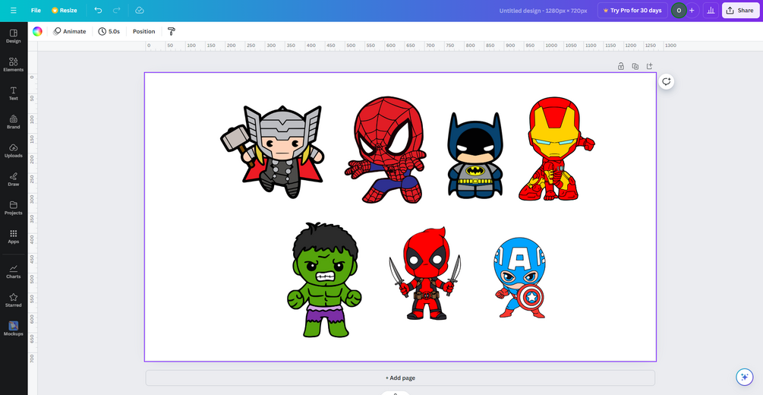Open the Uploads sidebar tab
763x395 pixels.
tap(14, 151)
